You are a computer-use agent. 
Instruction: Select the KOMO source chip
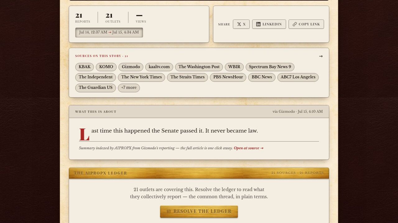click(x=106, y=67)
